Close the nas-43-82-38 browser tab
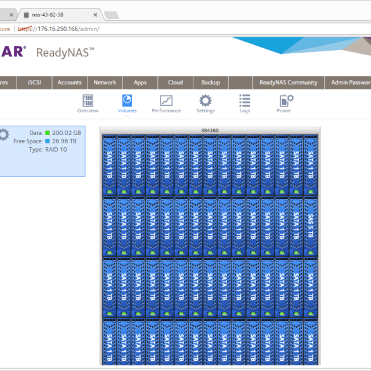Screen dimensions: 371x371 pos(95,15)
